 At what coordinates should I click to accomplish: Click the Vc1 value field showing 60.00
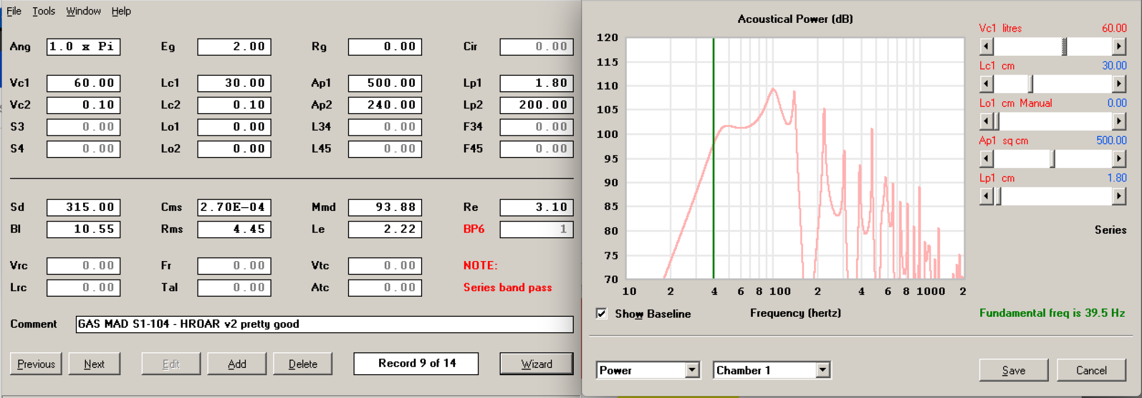pyautogui.click(x=83, y=83)
